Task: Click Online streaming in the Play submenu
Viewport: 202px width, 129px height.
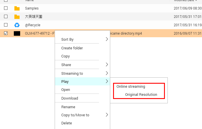Action: 131,87
